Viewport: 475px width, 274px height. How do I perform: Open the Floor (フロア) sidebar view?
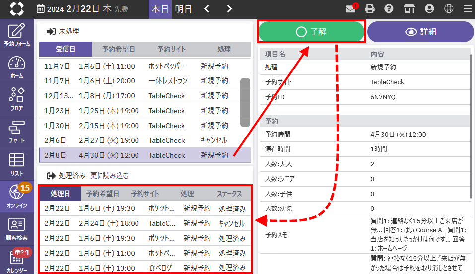17,99
